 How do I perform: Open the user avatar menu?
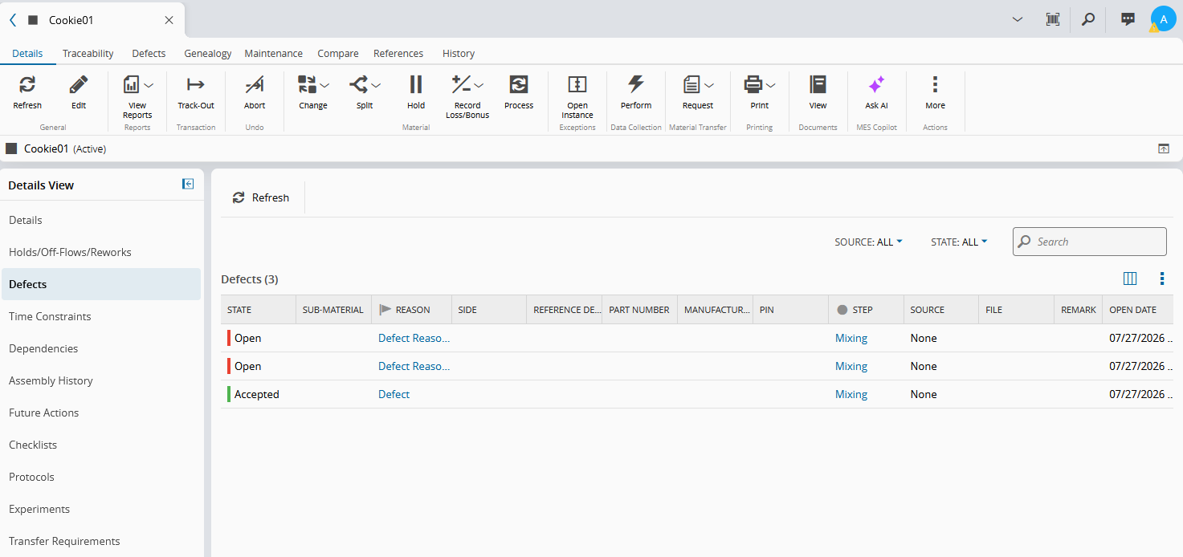tap(1164, 18)
